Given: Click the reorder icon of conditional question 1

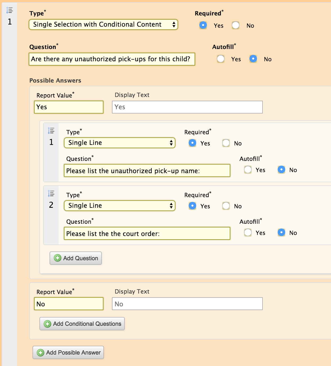Looking at the screenshot, I should tap(51, 131).
